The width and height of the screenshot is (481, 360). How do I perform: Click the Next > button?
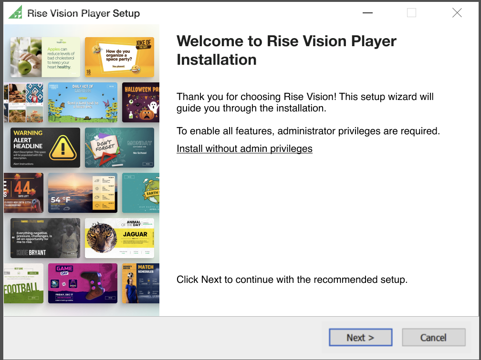(x=360, y=337)
